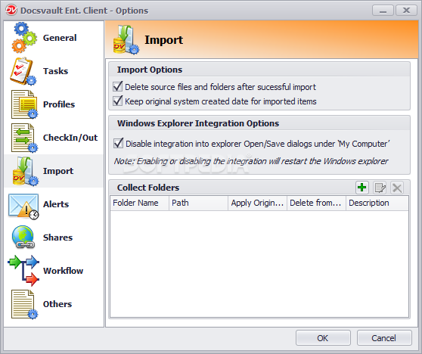Image resolution: width=422 pixels, height=354 pixels.
Task: Toggle Disable integration into explorer dialogs
Action: point(118,143)
